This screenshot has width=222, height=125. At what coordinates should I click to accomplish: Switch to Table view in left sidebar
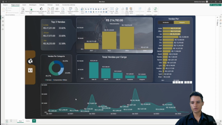pos(3,21)
